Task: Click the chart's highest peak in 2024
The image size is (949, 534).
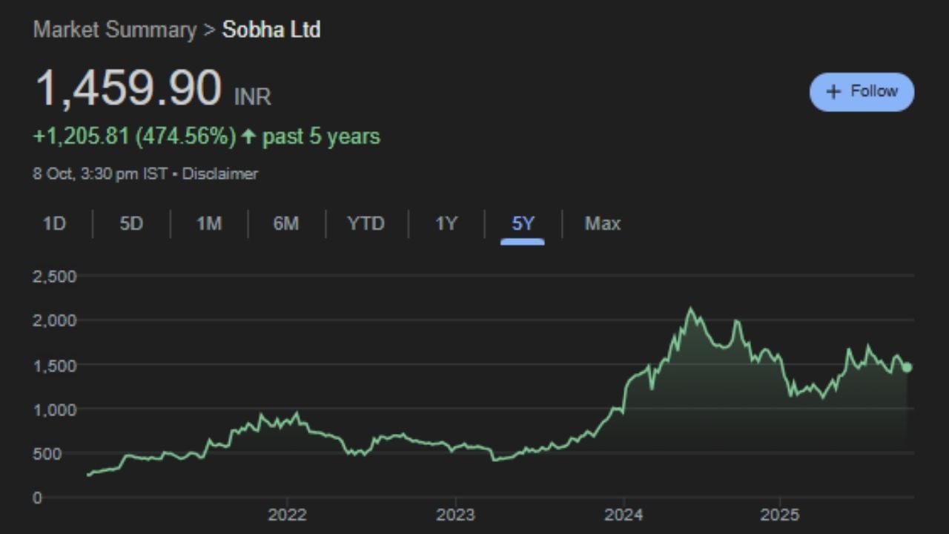Action: pos(690,309)
